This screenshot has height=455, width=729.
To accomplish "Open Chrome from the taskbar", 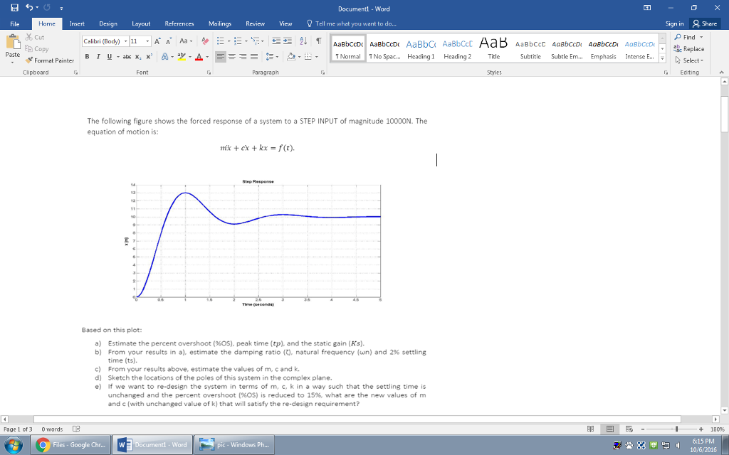I will coord(70,445).
